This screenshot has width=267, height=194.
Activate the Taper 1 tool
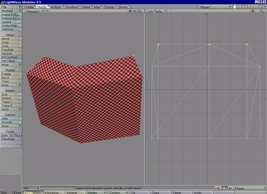[x=11, y=102]
